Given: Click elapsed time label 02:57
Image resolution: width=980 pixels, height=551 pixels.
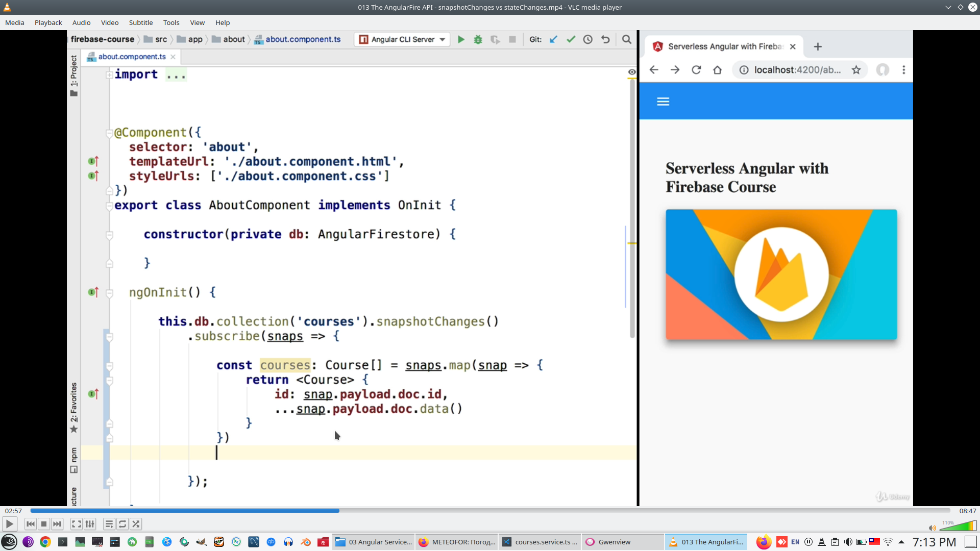Looking at the screenshot, I should (14, 511).
